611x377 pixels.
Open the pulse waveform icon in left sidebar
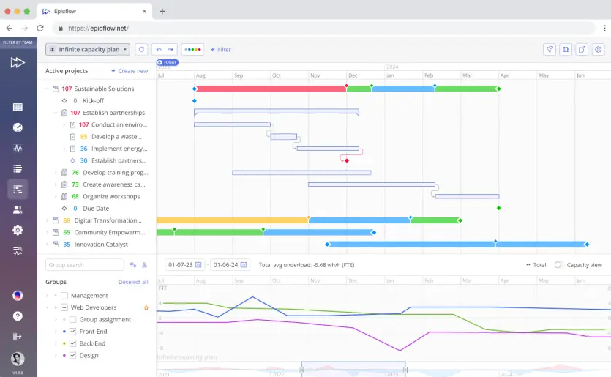(x=18, y=148)
